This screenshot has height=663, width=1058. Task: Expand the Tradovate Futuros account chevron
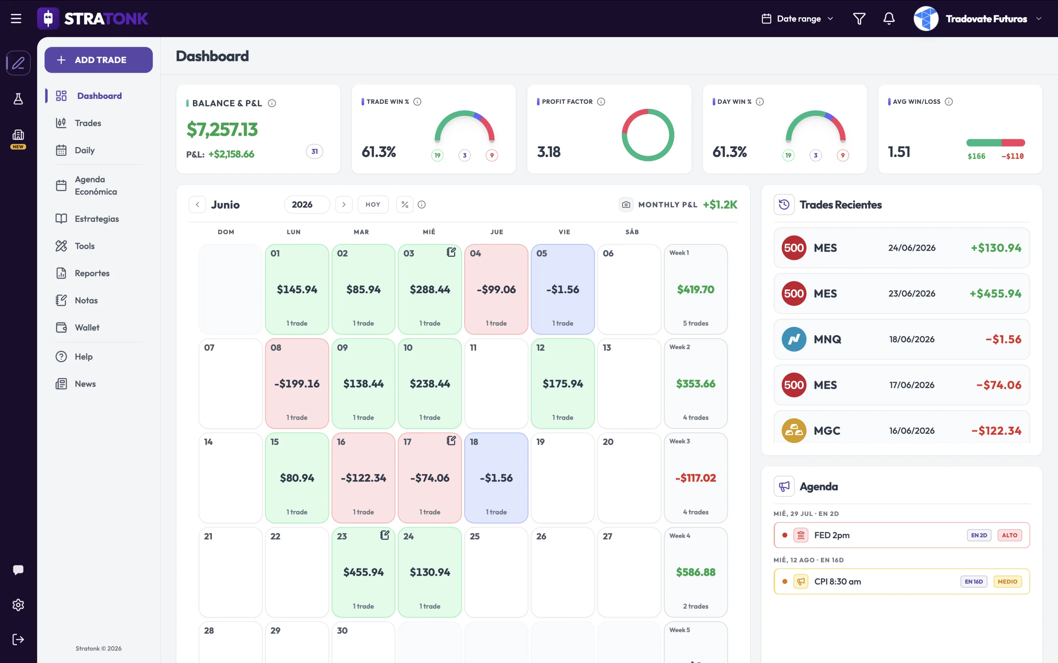click(1039, 18)
